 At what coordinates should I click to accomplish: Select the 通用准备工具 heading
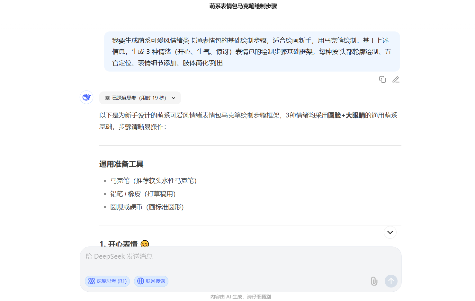(121, 164)
